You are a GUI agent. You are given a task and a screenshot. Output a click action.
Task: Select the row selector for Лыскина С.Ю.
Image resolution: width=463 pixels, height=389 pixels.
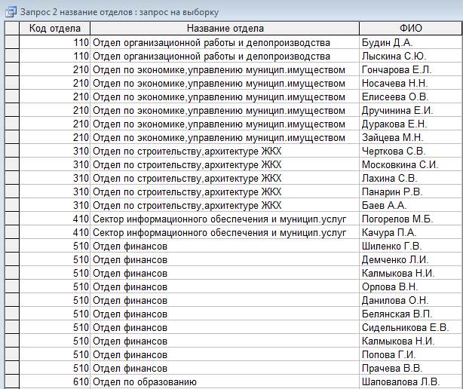point(12,56)
